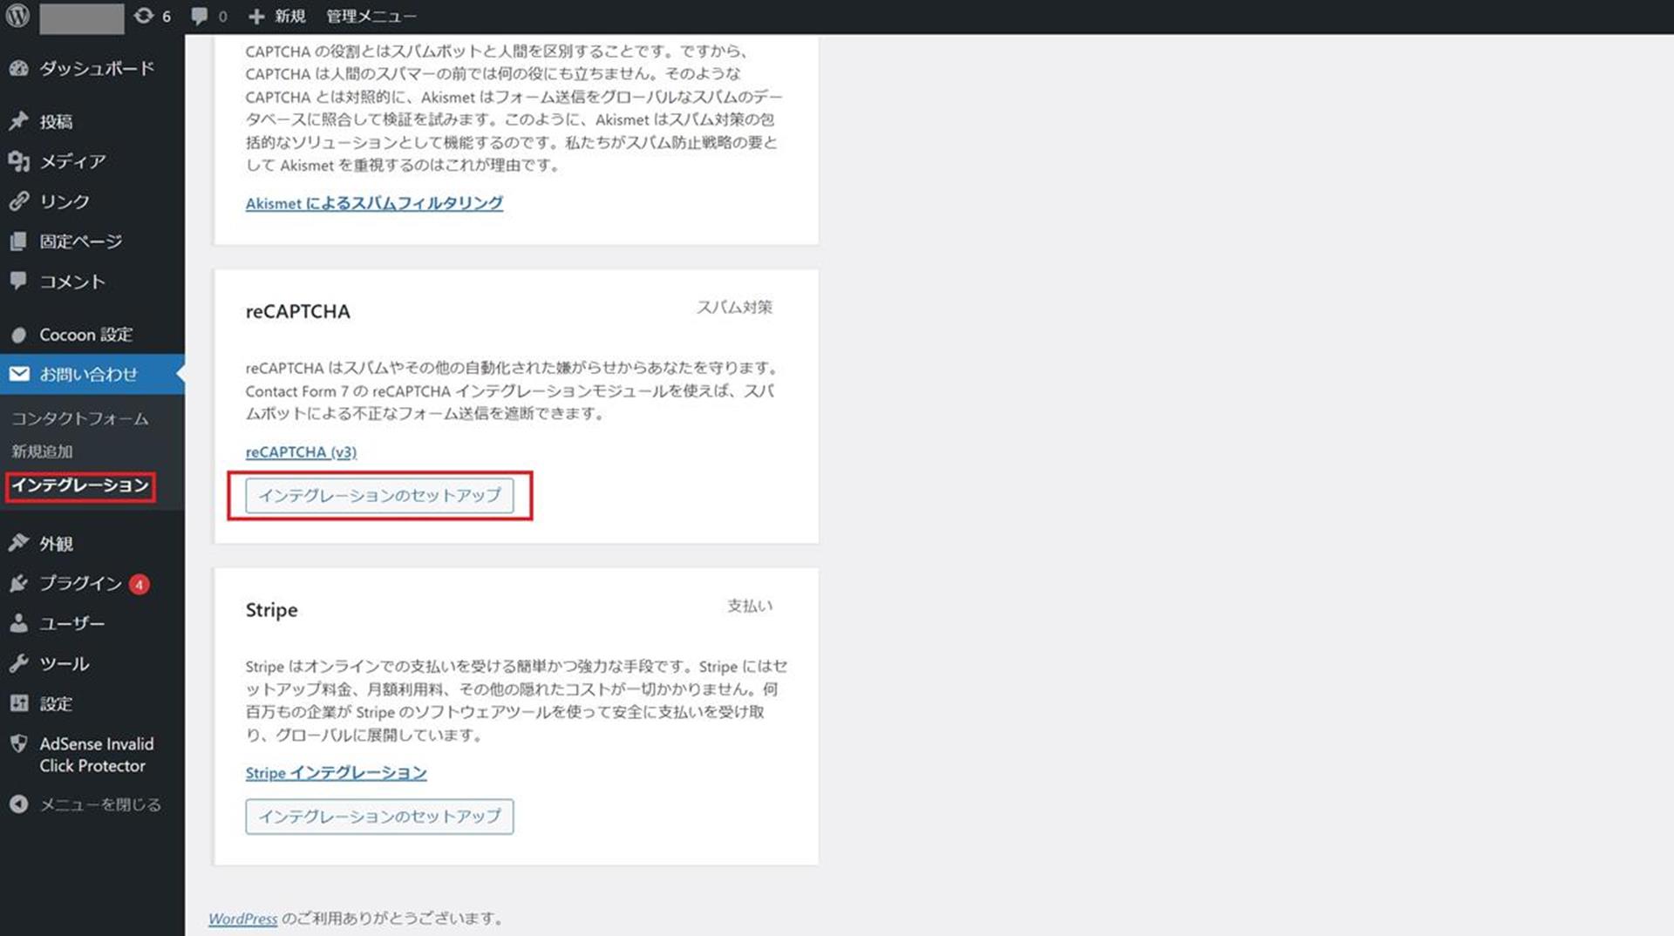
Task: Click the WordPress logo icon
Action: (x=17, y=16)
